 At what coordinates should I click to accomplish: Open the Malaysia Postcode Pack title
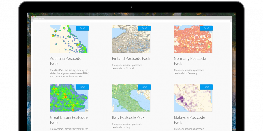pos(189,120)
